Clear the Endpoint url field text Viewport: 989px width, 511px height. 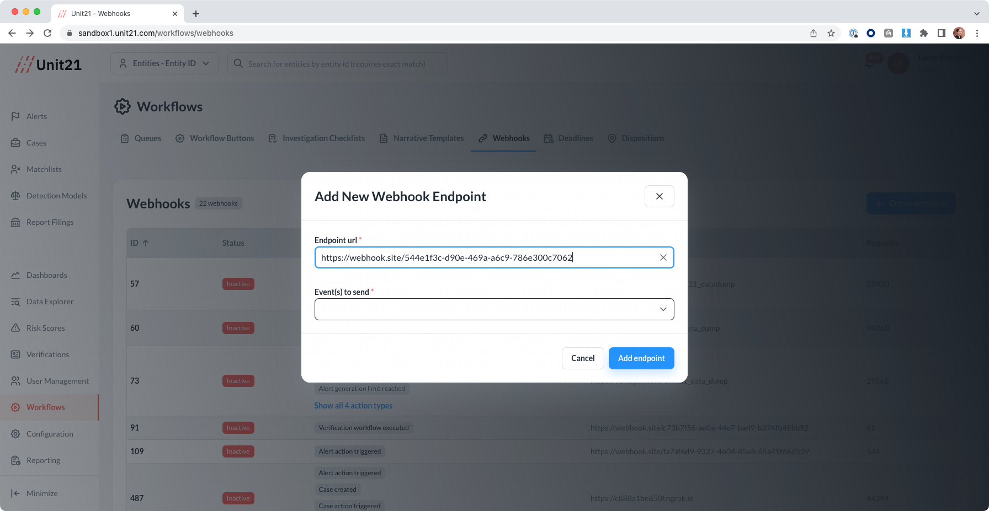tap(663, 257)
